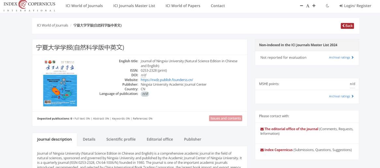Open the Contact page
Screen dimensions: 380x168
pyautogui.click(x=218, y=6)
